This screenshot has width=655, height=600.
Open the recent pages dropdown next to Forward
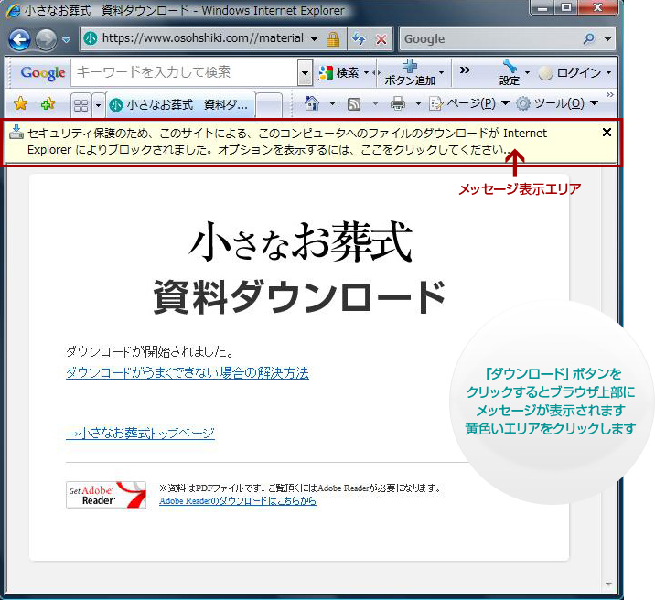click(x=66, y=40)
